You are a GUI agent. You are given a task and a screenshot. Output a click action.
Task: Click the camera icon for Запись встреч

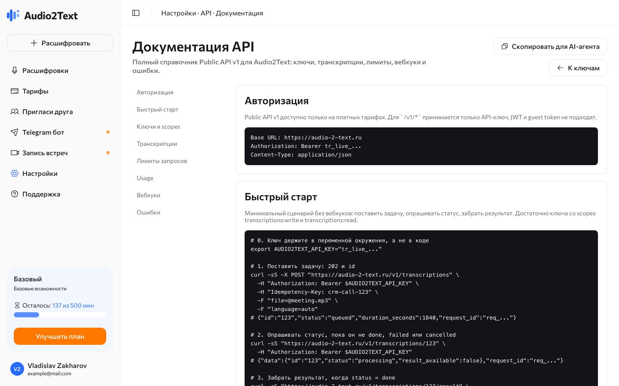pyautogui.click(x=15, y=153)
